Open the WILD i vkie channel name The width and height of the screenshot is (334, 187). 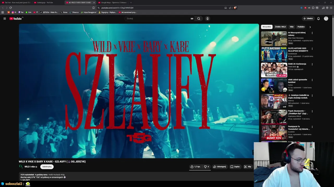tap(29, 167)
